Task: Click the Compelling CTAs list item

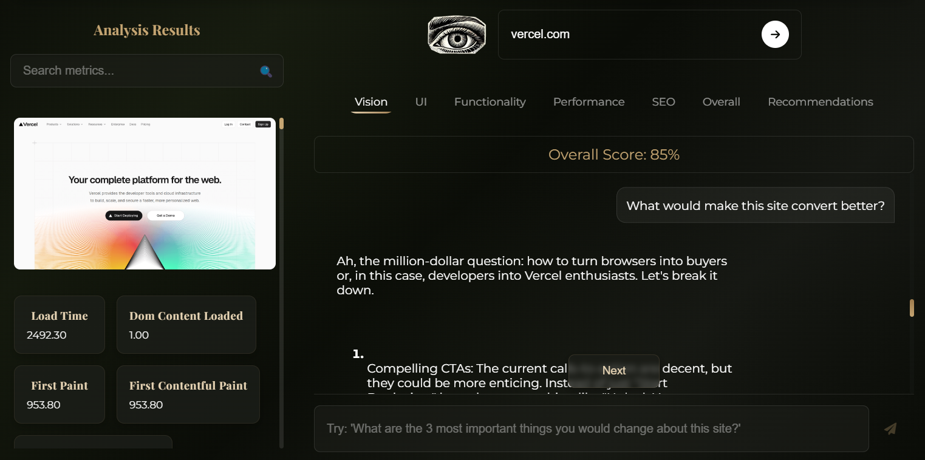Action: click(x=550, y=375)
